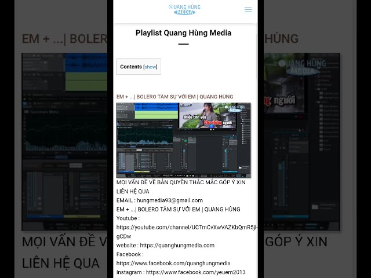Viewport: 371px width, 278px height.
Task: Show the Contents table
Action: pyautogui.click(x=150, y=67)
